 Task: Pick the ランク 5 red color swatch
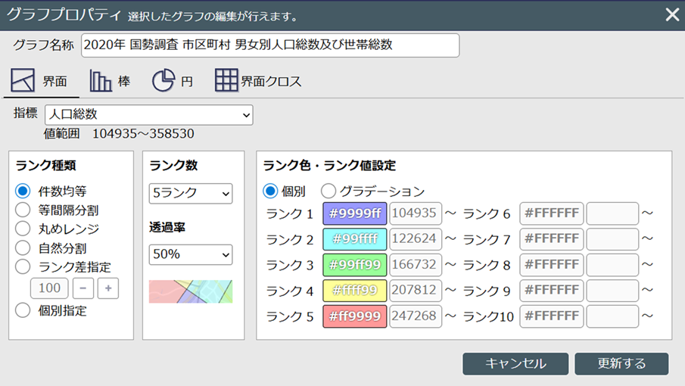(x=354, y=316)
